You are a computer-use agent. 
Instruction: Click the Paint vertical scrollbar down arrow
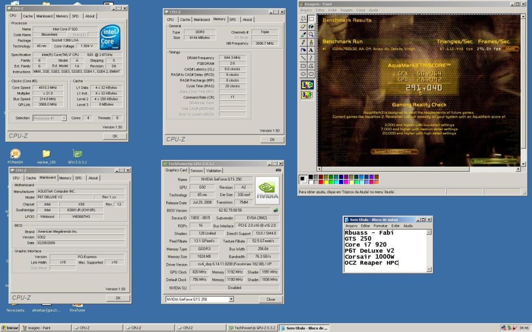tap(524, 163)
